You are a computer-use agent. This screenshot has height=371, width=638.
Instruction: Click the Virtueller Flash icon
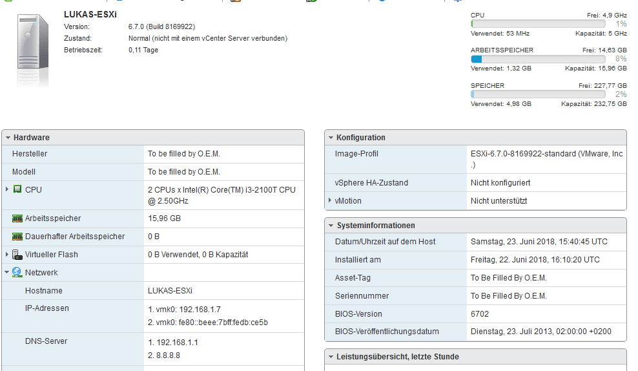tap(17, 255)
